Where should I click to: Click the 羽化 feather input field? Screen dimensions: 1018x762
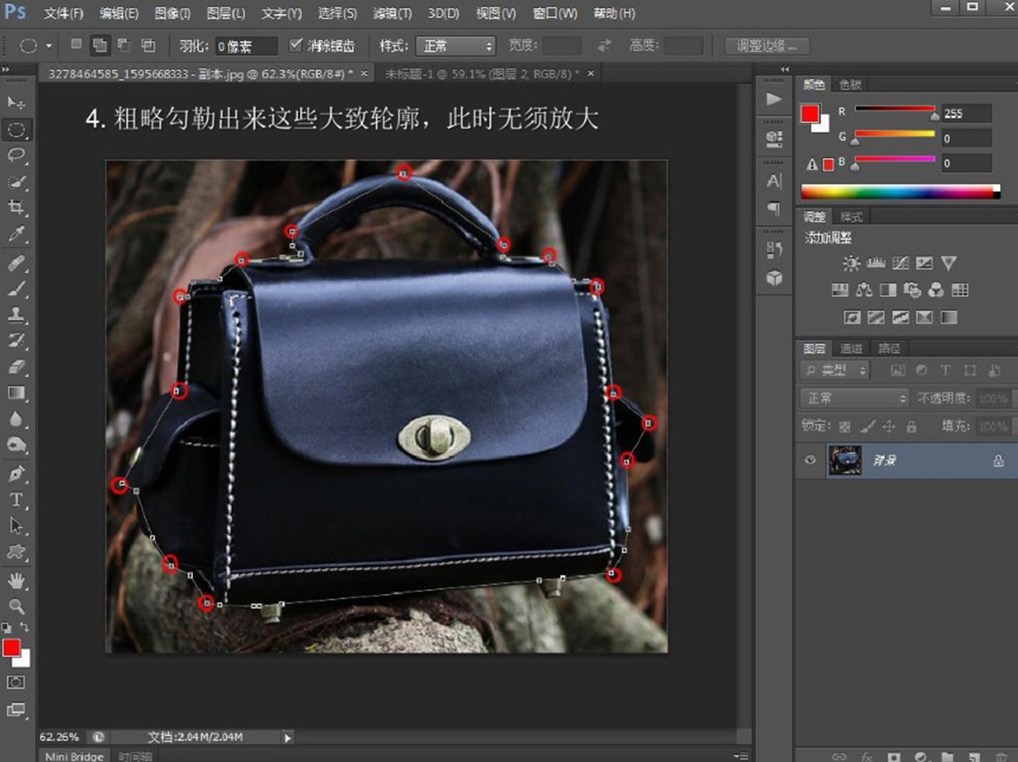tap(245, 46)
